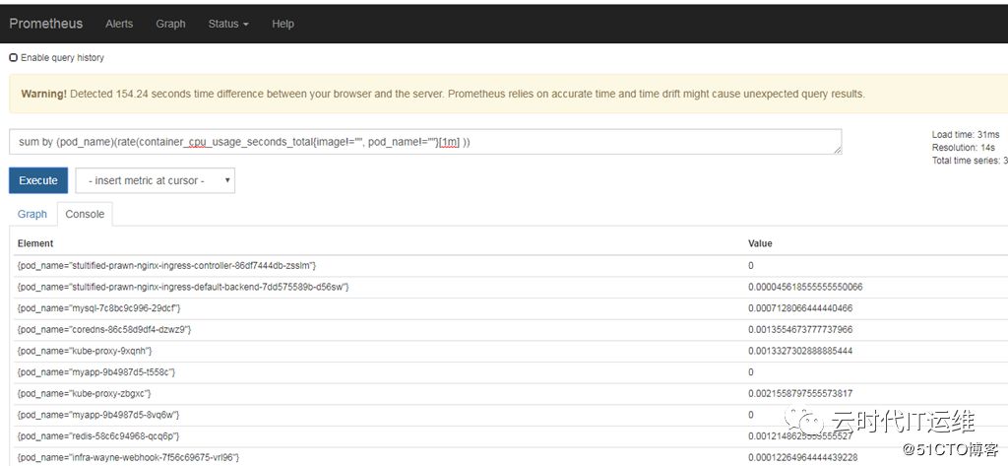Viewport: 1008px width, 466px height.
Task: Enable query history checkbox
Action: point(14,58)
